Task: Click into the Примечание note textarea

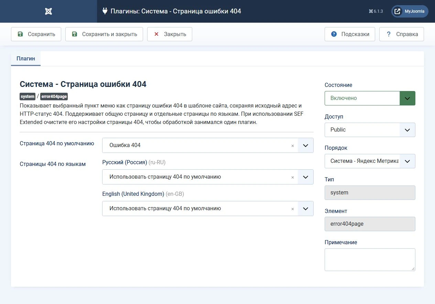Action: point(370,260)
